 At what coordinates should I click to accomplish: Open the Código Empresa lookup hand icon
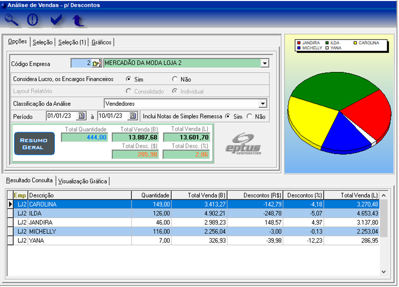click(96, 64)
